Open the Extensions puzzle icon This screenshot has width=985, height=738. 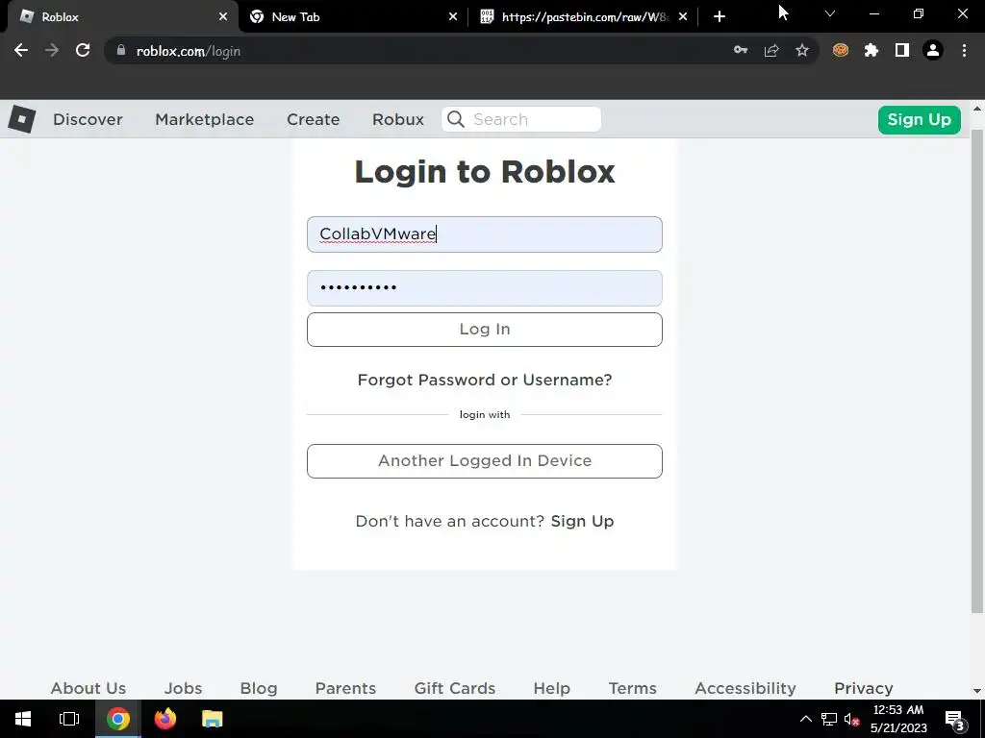[871, 50]
